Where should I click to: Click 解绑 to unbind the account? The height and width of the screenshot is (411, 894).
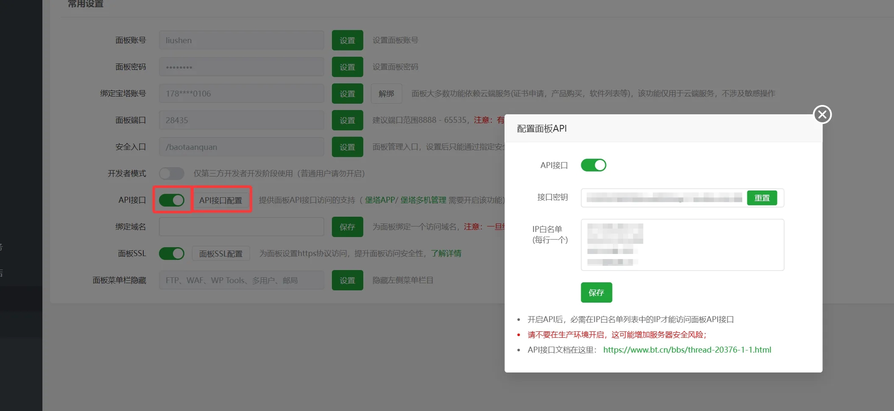387,94
